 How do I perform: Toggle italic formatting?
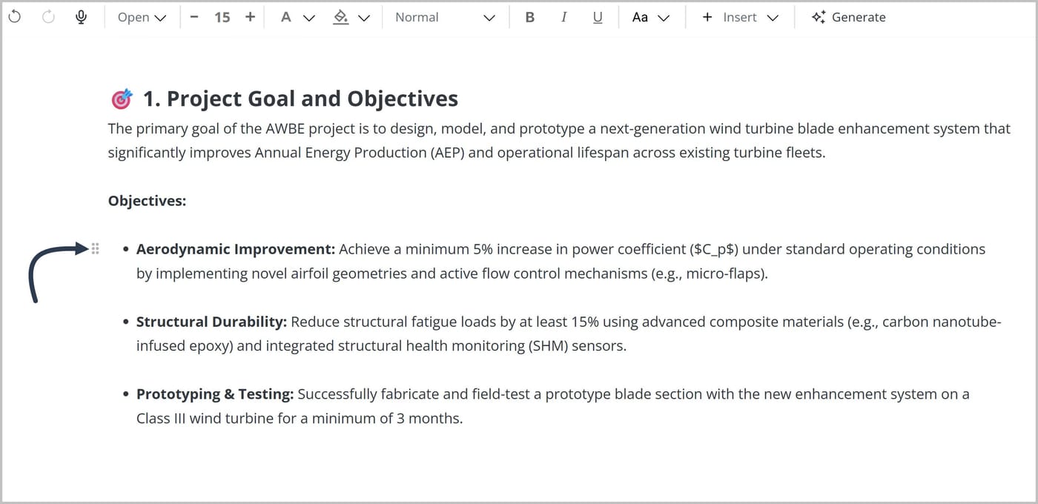pos(563,17)
